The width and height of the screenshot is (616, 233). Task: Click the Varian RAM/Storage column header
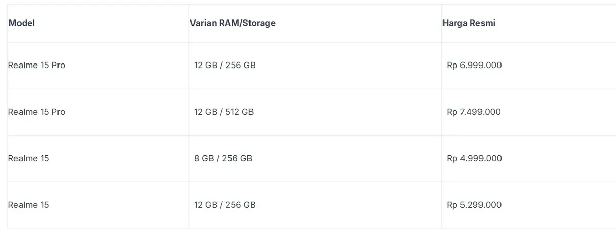click(233, 23)
